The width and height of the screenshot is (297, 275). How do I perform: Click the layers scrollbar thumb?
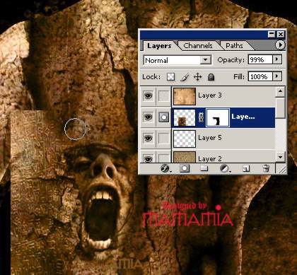280,108
